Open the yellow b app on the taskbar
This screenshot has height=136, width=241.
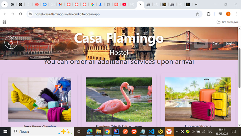click(160, 131)
